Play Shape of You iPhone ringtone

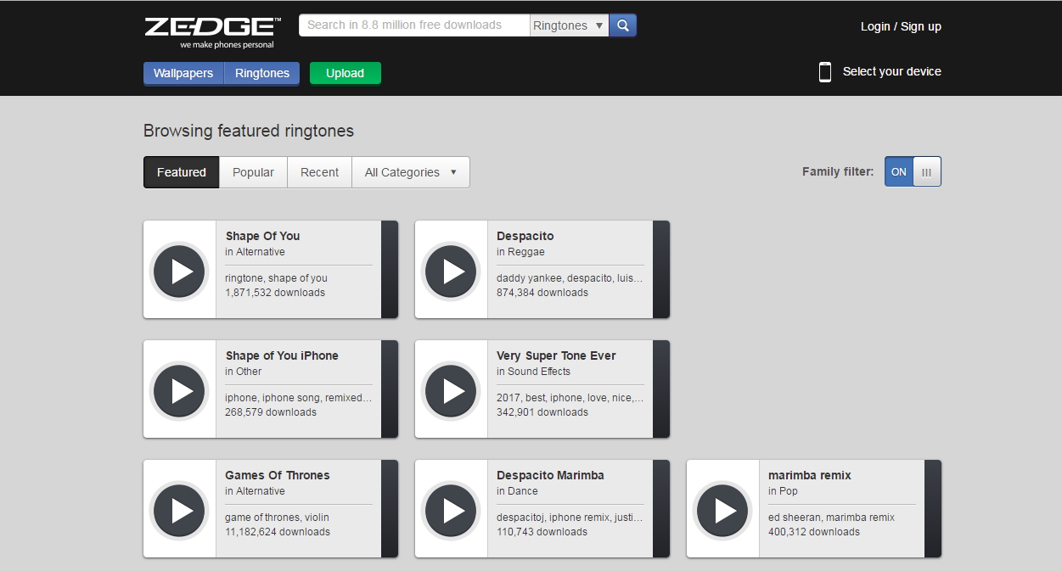pyautogui.click(x=179, y=390)
